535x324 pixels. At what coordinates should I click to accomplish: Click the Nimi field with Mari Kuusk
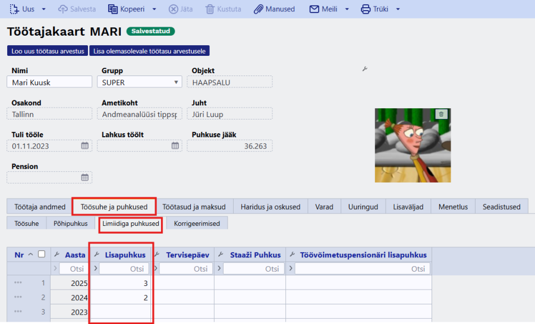[x=48, y=82]
